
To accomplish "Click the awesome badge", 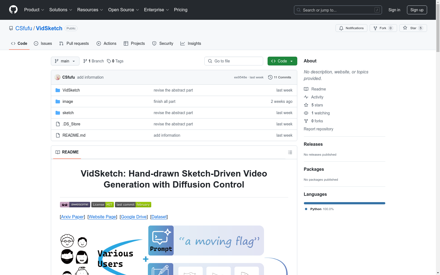I will pos(75,205).
